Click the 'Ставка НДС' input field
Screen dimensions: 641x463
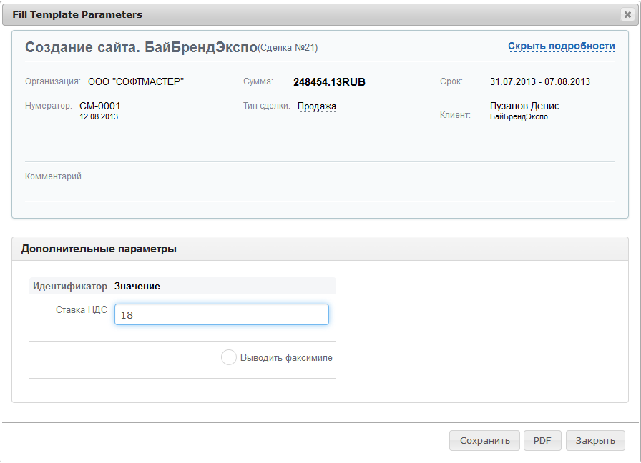coord(221,314)
